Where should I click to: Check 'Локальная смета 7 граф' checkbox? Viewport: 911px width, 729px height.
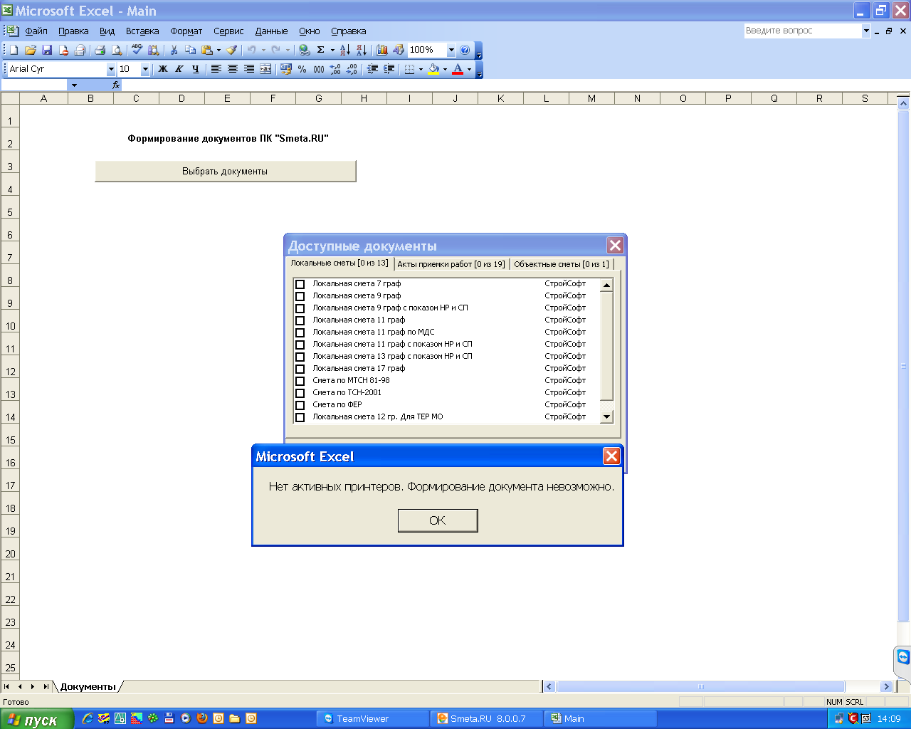(x=300, y=284)
